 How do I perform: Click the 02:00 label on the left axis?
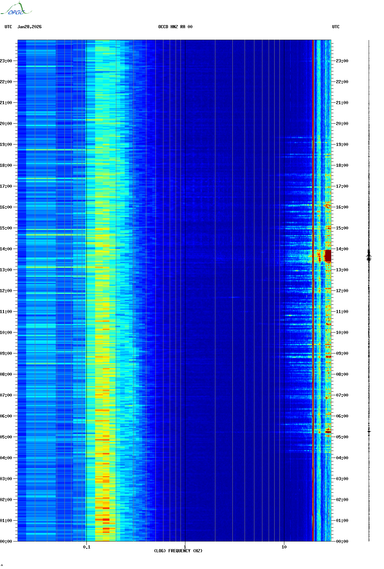pos(6,500)
